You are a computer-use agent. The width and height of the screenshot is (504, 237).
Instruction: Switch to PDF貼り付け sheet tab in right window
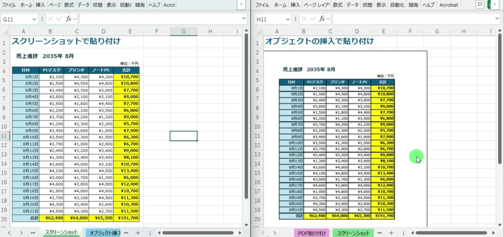pyautogui.click(x=312, y=233)
